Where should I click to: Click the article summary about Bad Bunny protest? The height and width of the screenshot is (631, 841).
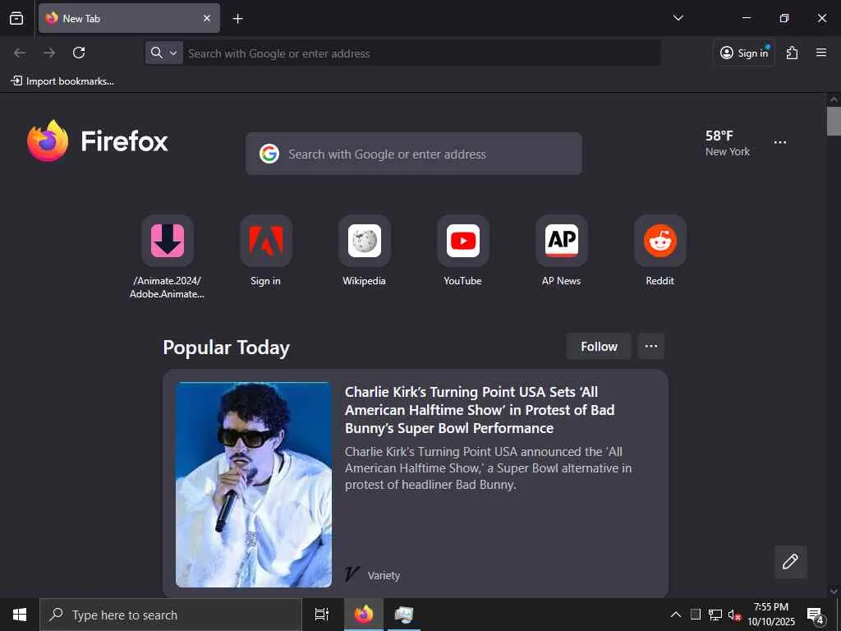[x=488, y=467]
